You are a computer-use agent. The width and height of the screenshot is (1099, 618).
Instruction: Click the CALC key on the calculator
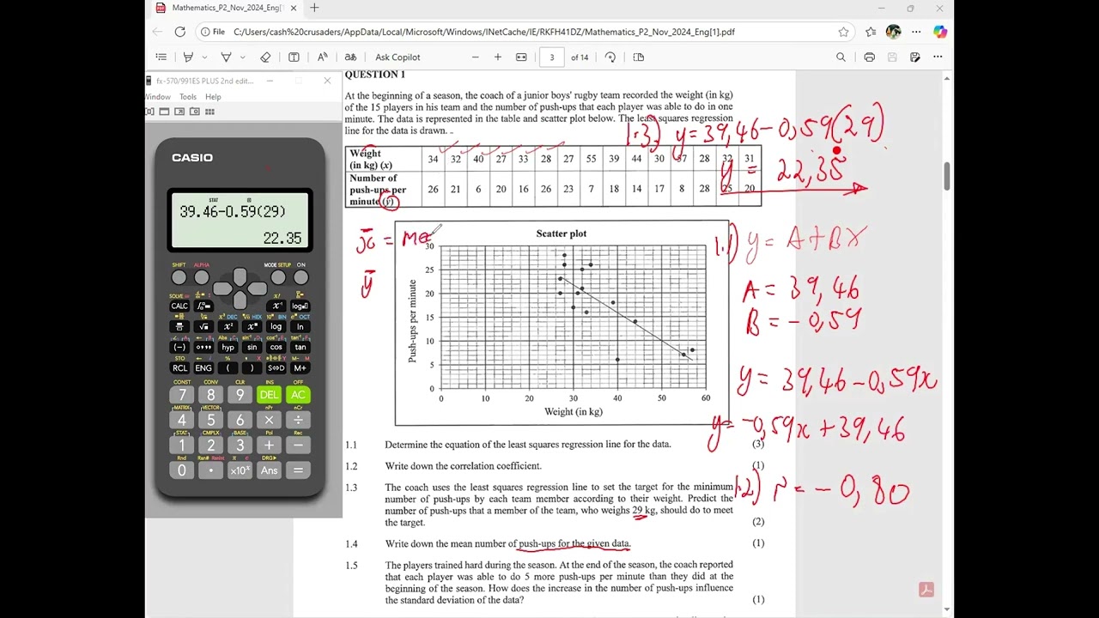pos(179,306)
